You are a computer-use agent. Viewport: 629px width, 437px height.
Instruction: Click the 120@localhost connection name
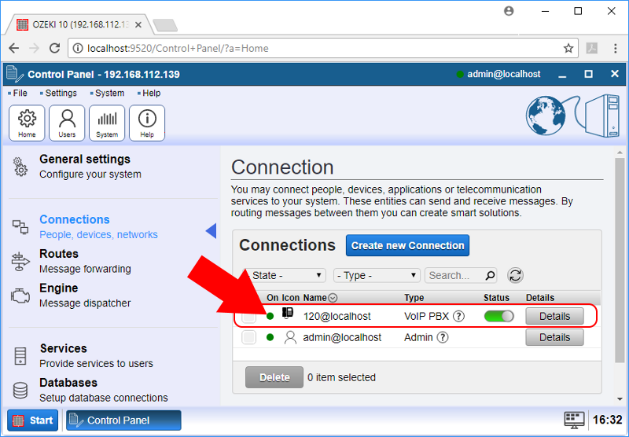tap(337, 316)
